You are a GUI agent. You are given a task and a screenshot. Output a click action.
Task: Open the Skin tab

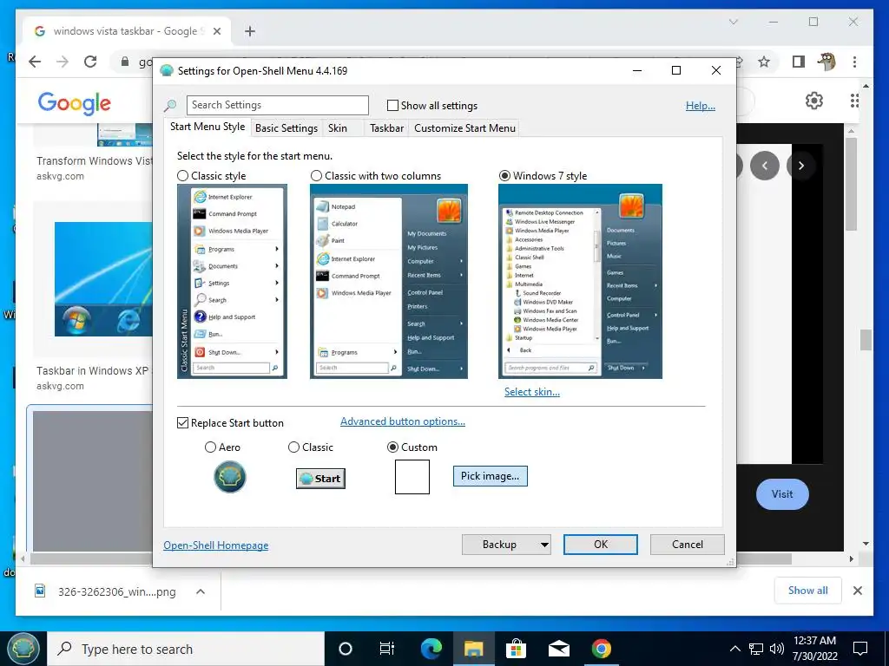point(338,128)
